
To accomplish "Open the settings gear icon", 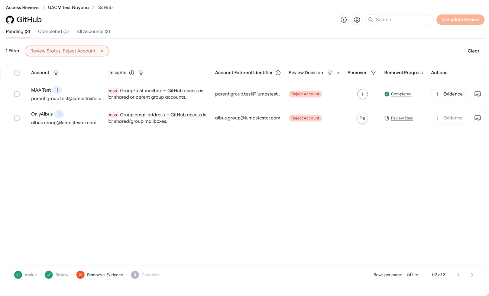I will (x=357, y=20).
